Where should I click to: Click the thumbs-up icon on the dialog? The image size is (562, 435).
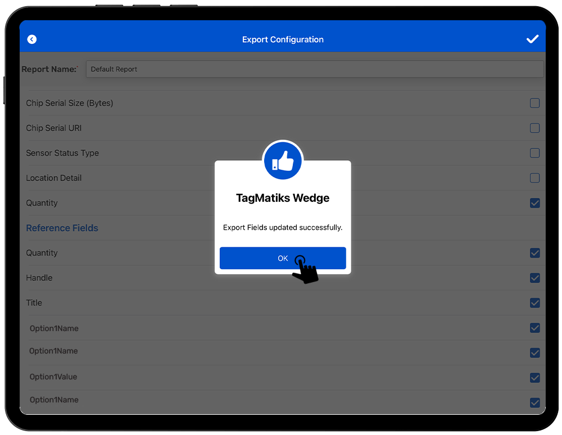pyautogui.click(x=283, y=161)
